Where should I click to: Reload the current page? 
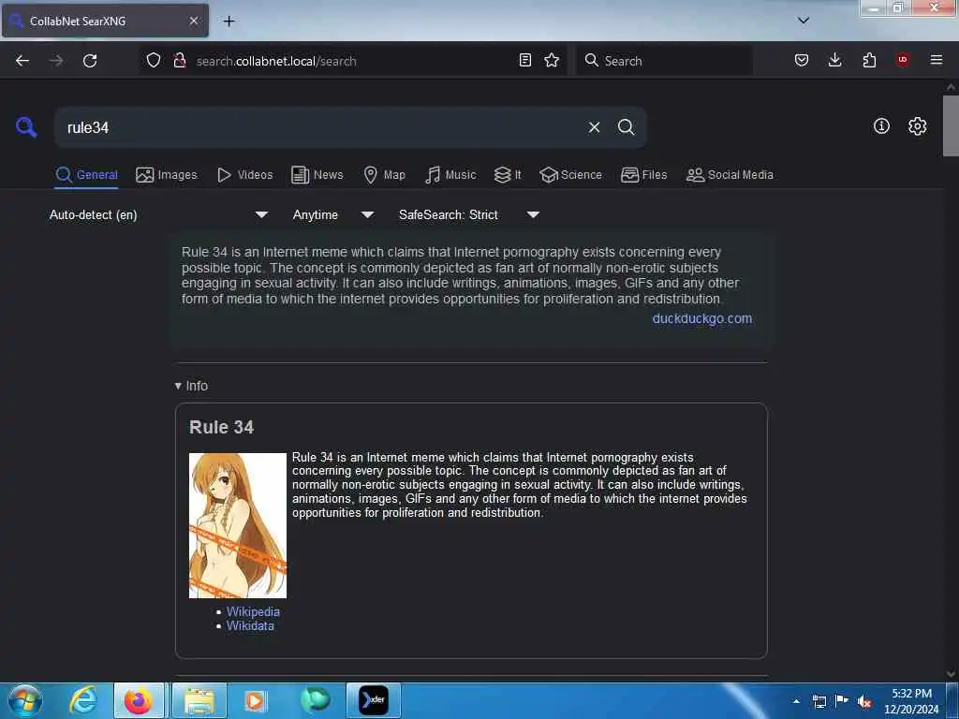[90, 61]
